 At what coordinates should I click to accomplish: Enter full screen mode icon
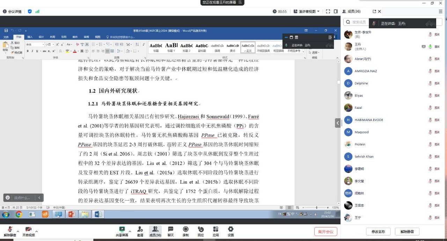328,12
